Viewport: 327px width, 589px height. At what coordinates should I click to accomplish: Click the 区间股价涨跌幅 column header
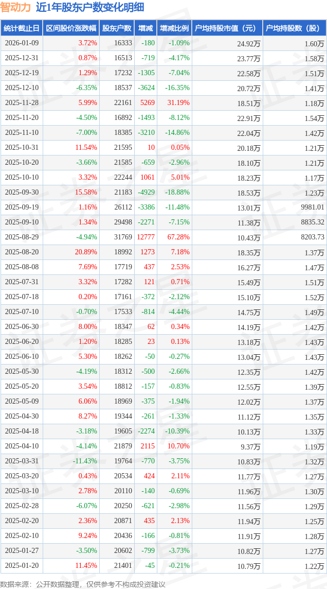tap(71, 28)
